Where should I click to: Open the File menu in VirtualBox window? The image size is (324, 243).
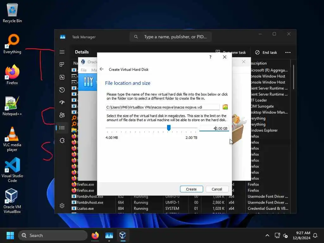coord(84,70)
